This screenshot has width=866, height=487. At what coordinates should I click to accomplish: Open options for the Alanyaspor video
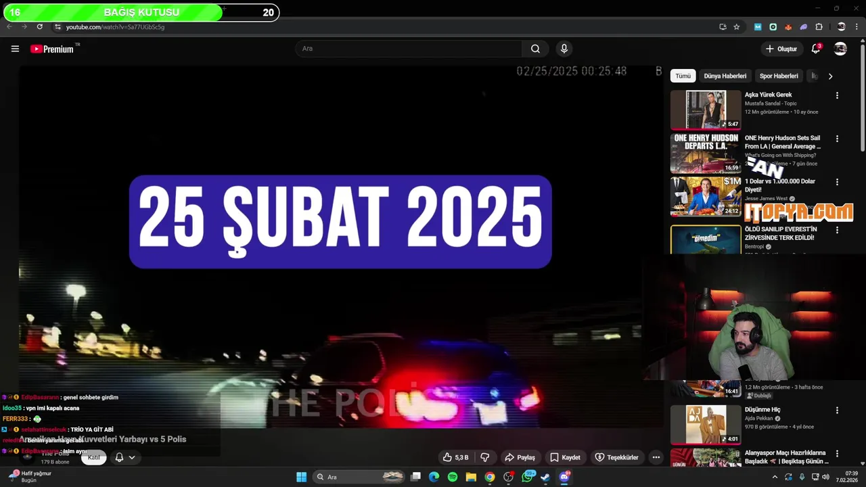(x=837, y=453)
